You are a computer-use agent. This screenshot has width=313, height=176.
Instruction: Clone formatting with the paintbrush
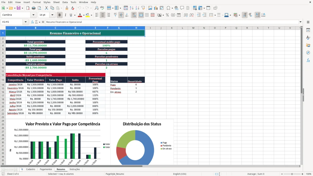coord(67,8)
